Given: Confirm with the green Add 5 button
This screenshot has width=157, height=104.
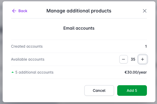Looking at the screenshot, I should pyautogui.click(x=132, y=91).
